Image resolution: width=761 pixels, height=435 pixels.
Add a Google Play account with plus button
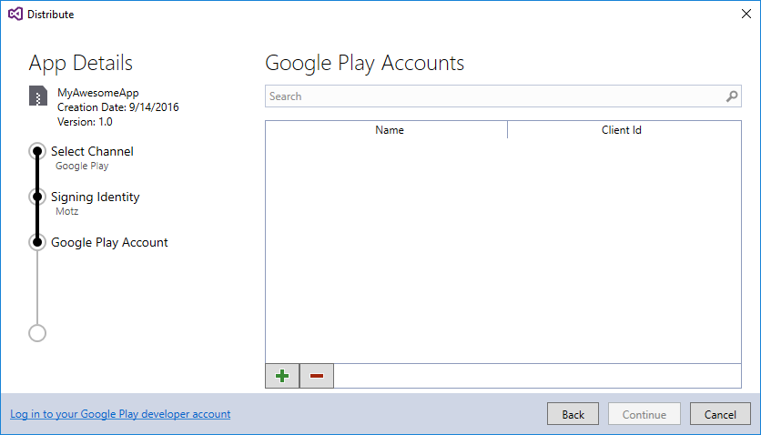click(282, 376)
